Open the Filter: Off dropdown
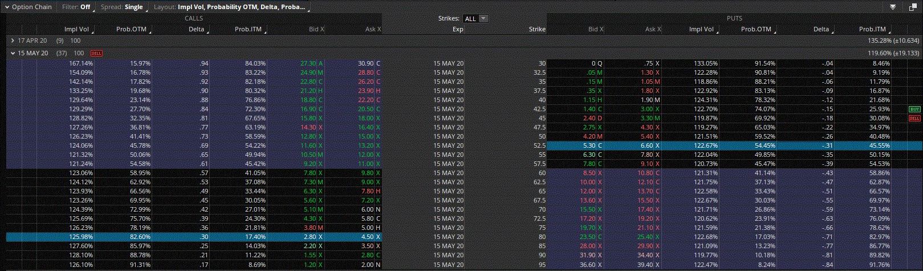 coord(77,7)
